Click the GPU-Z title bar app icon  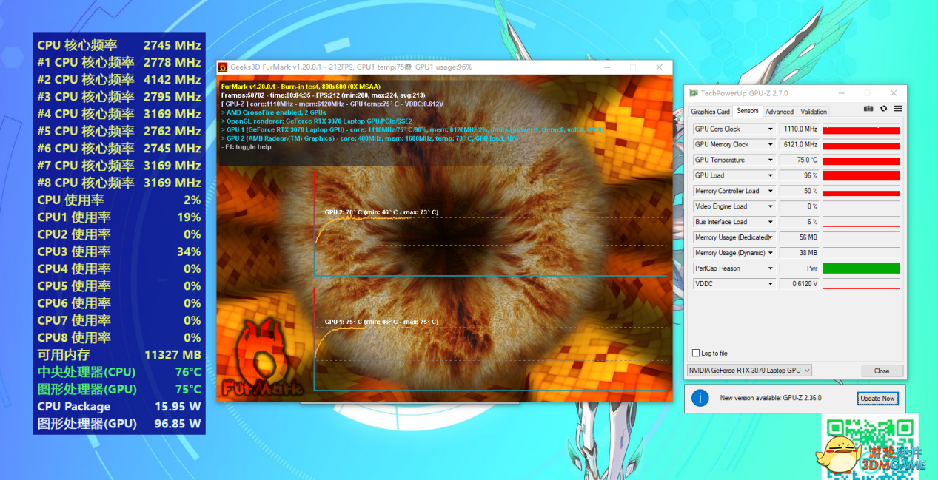(x=693, y=93)
